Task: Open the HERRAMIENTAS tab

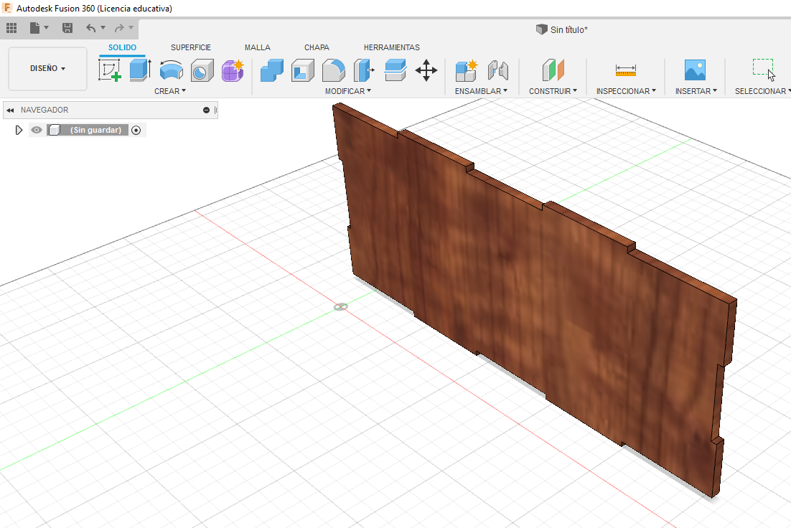Action: coord(391,47)
